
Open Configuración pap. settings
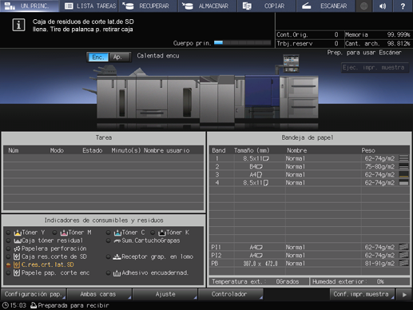34,294
